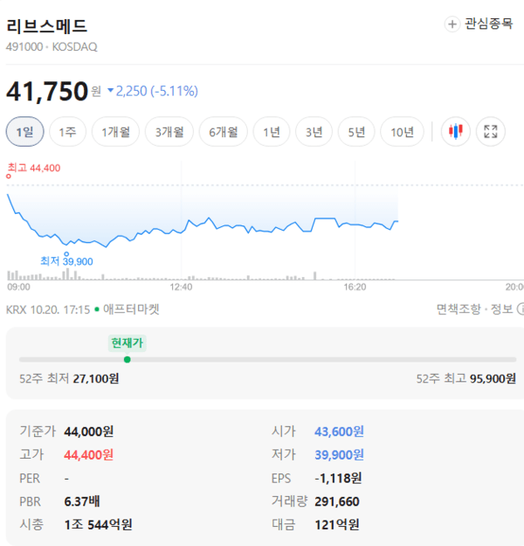Open 면책조항 · 정보 link
This screenshot has width=524, height=546.
tap(474, 309)
